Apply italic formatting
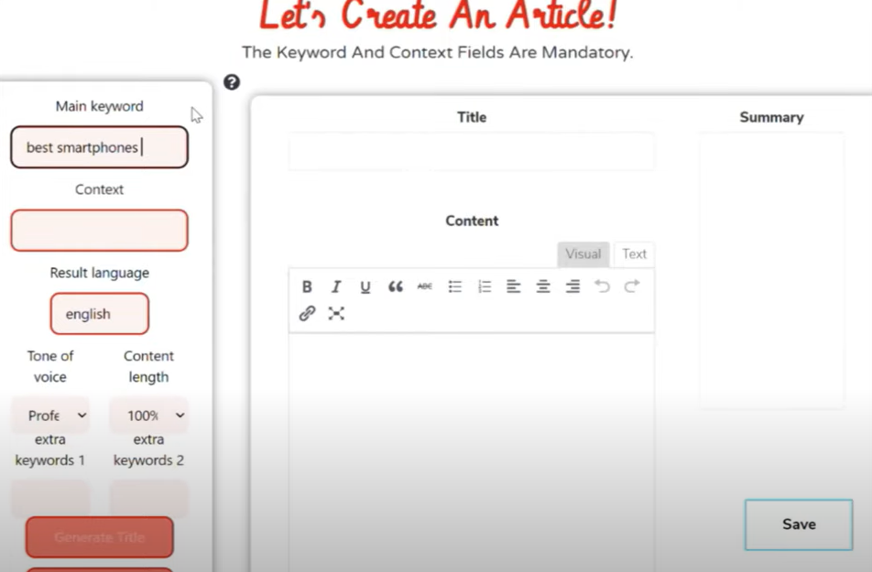The width and height of the screenshot is (872, 572). (336, 286)
